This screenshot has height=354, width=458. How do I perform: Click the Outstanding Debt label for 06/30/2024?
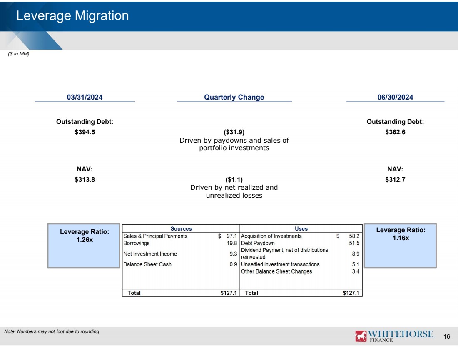tap(395, 121)
